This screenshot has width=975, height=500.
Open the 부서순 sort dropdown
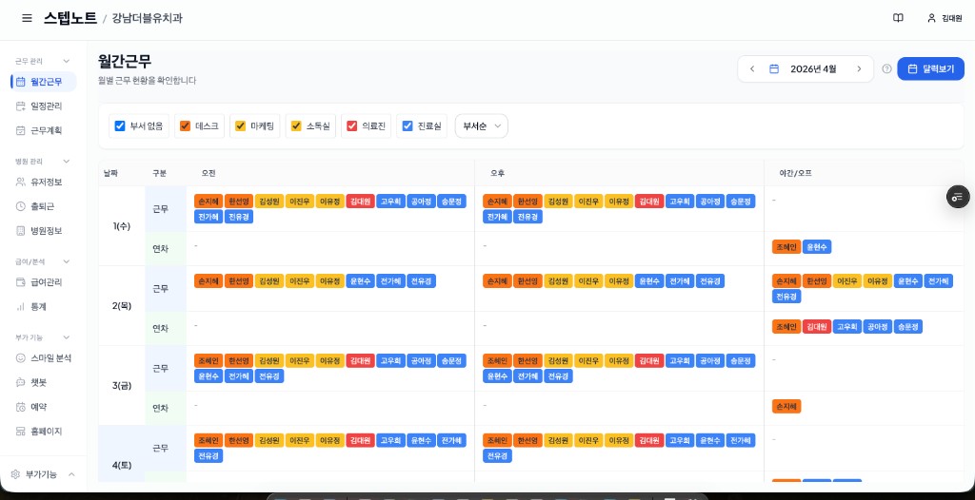[481, 126]
